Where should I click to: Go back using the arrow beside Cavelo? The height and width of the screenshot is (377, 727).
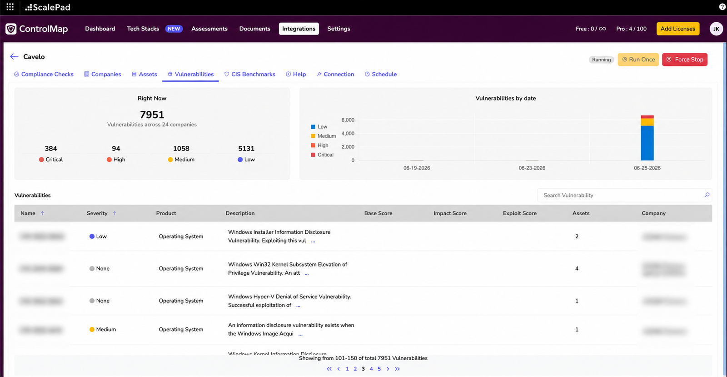tap(14, 56)
